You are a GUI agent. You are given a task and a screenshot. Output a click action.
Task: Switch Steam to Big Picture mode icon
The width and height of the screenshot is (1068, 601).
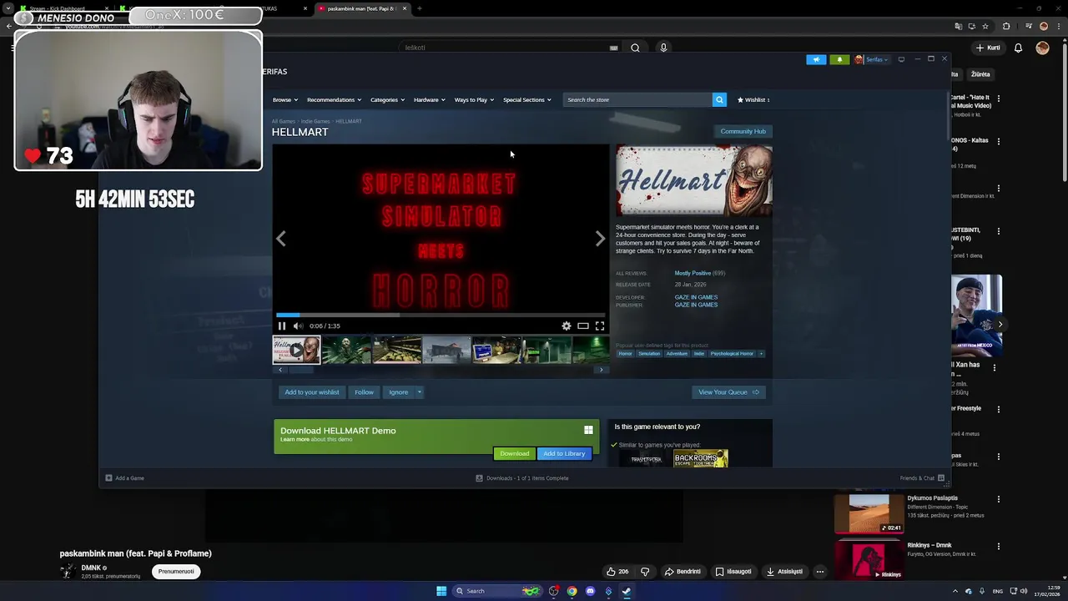901,59
